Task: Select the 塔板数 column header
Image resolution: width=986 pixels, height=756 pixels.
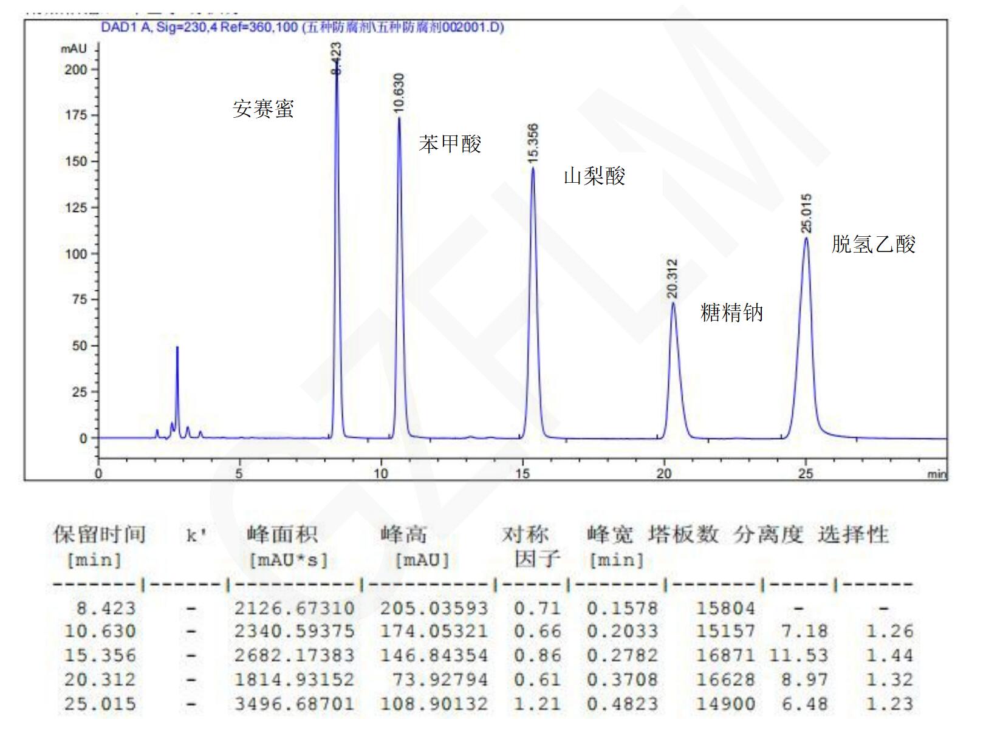Action: 683,535
